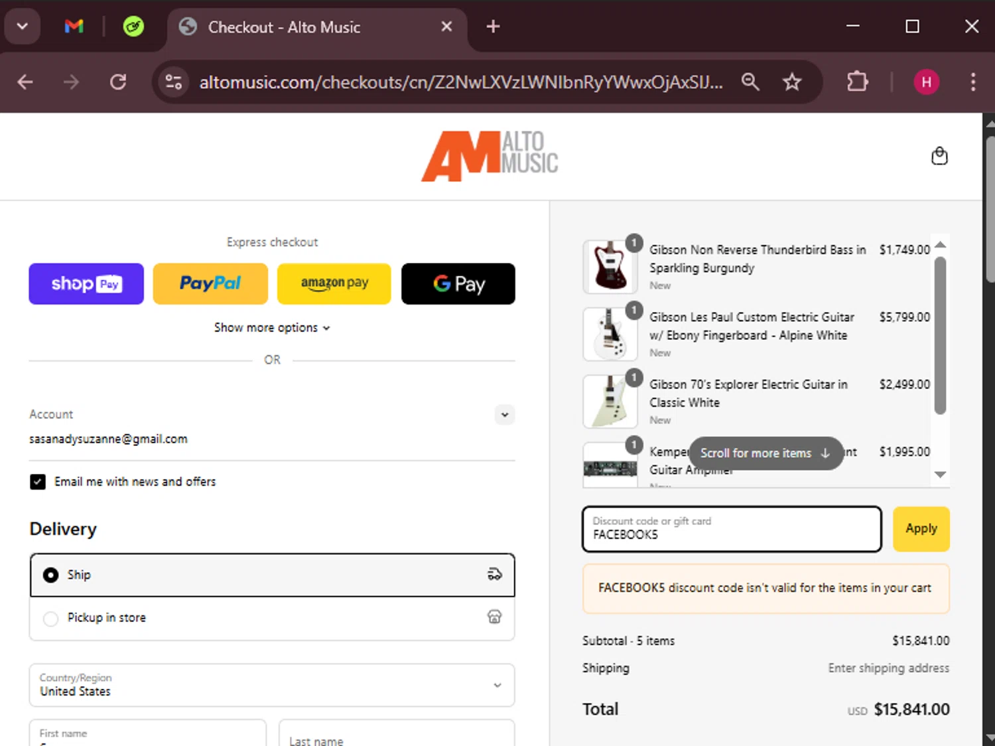
Task: Click the Discount code or gift card field
Action: coord(732,529)
